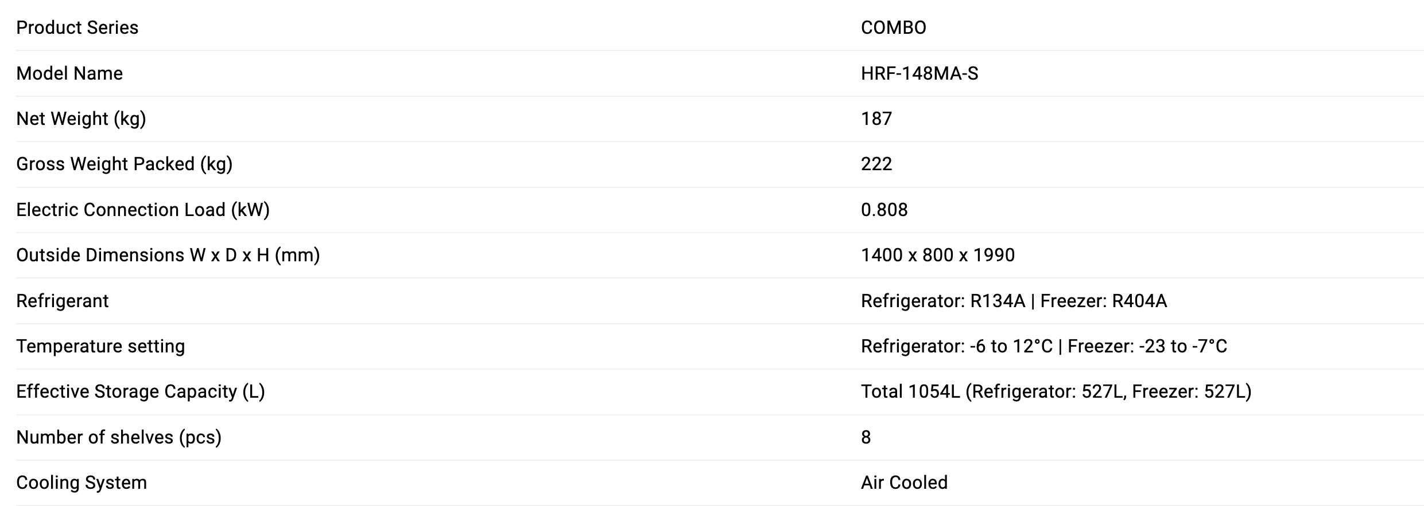Viewport: 1424px width, 506px height.
Task: Click the Outside Dimensions label
Action: pos(168,255)
